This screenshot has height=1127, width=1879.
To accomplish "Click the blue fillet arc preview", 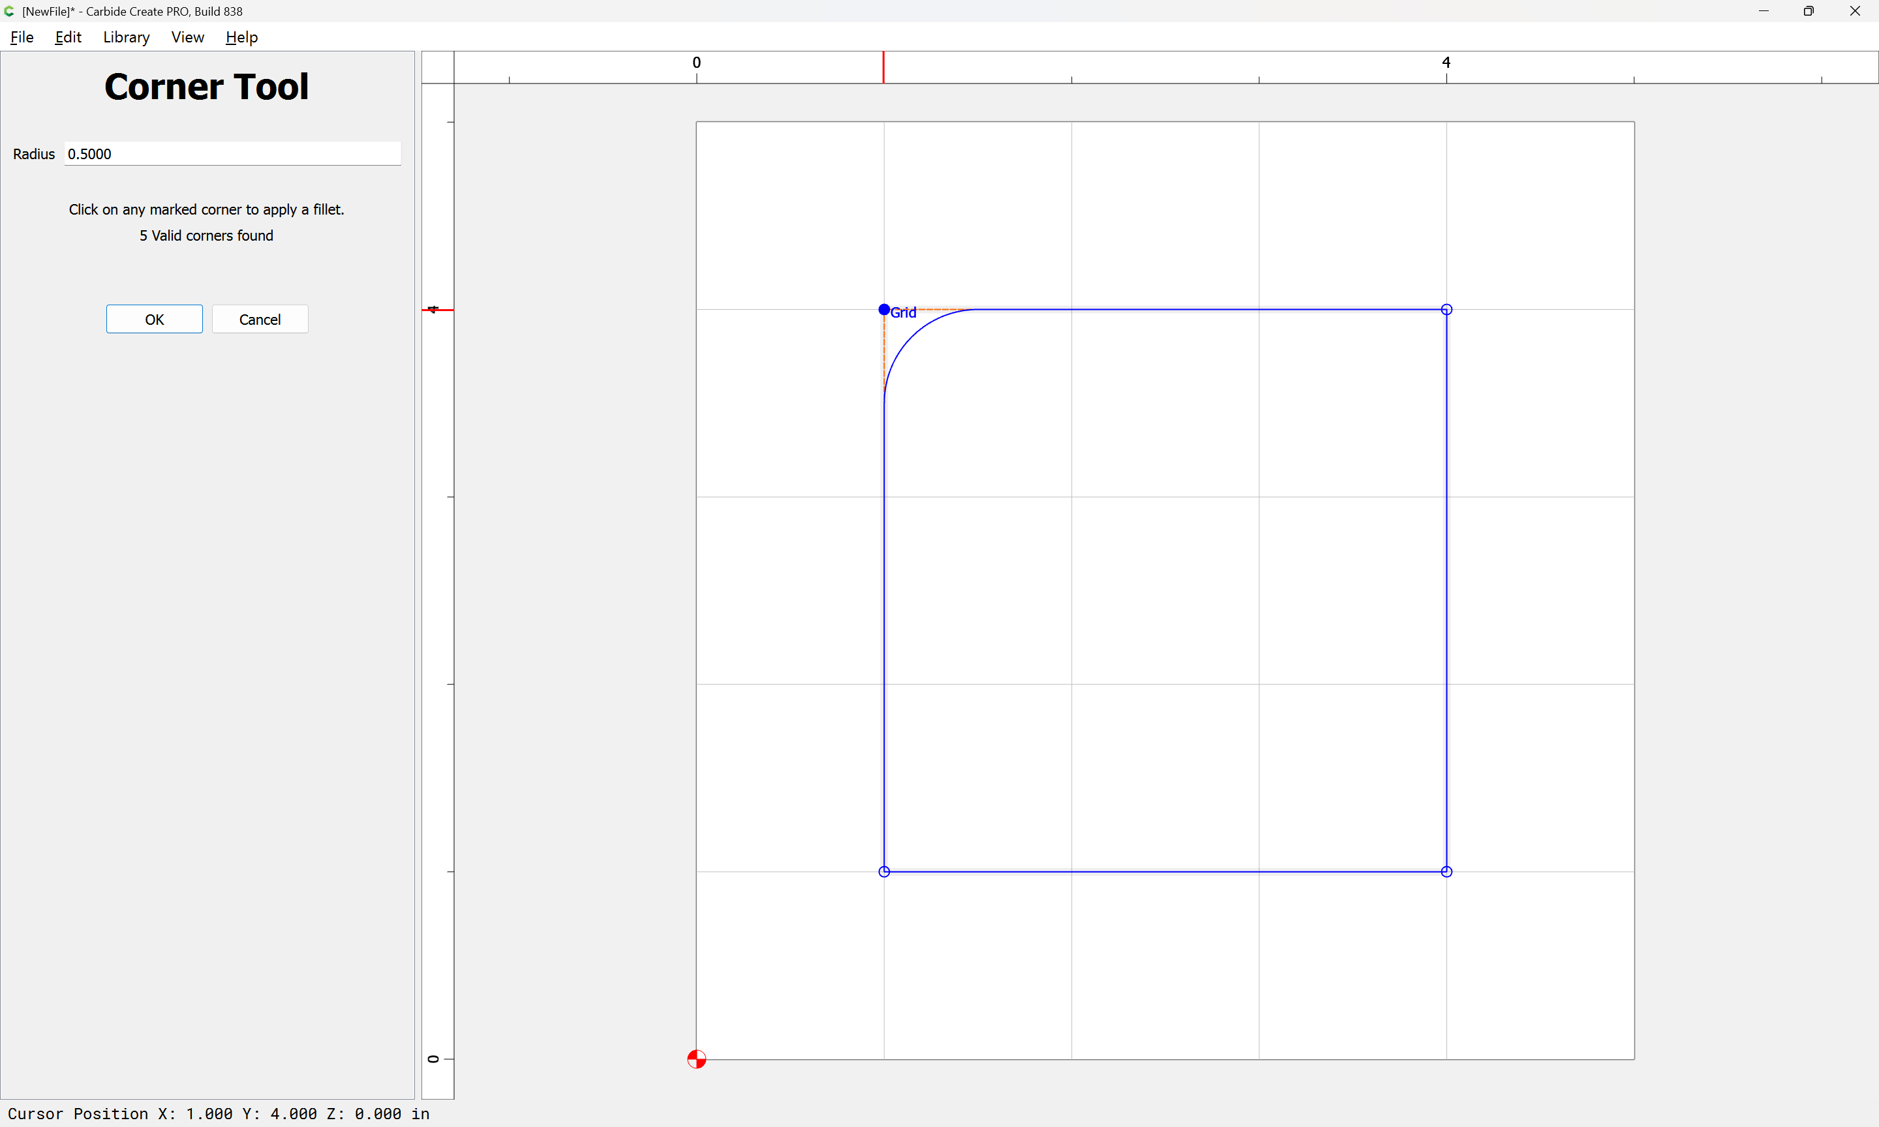I will pyautogui.click(x=911, y=337).
